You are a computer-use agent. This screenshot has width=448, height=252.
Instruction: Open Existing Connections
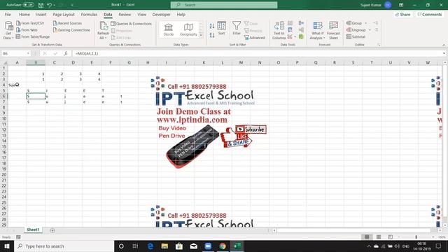71,30
